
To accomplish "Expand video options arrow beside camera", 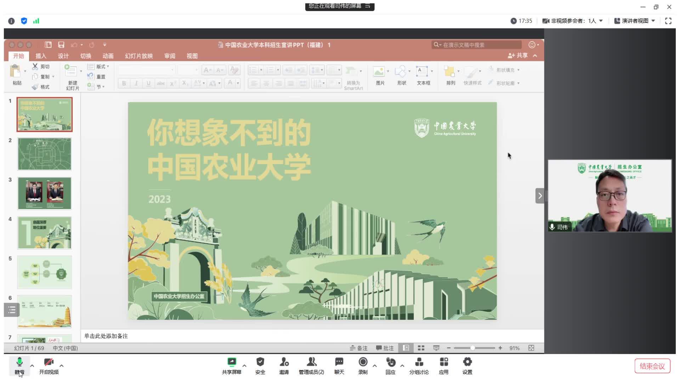I will (x=62, y=366).
